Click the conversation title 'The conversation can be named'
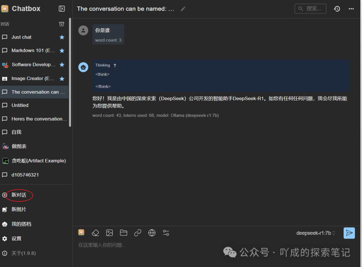The width and height of the screenshot is (362, 267). tap(125, 9)
